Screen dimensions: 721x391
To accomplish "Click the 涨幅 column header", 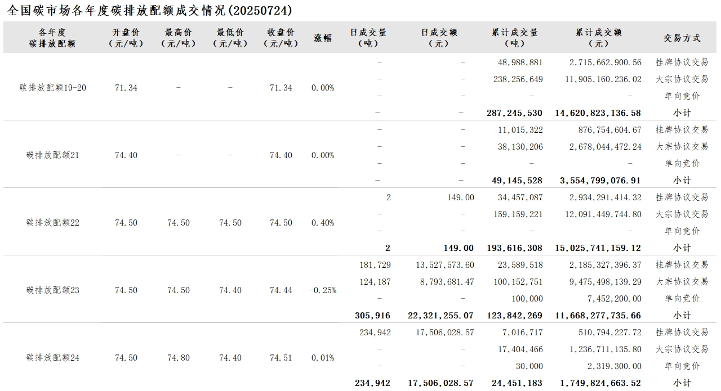I will point(323,38).
